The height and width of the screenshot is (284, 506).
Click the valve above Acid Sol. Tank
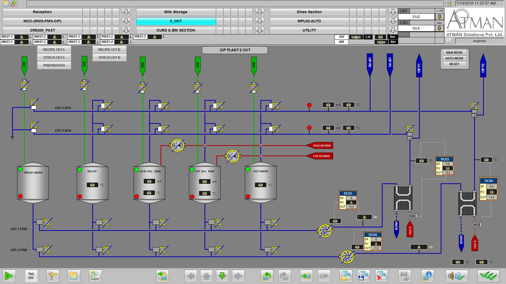142,88
